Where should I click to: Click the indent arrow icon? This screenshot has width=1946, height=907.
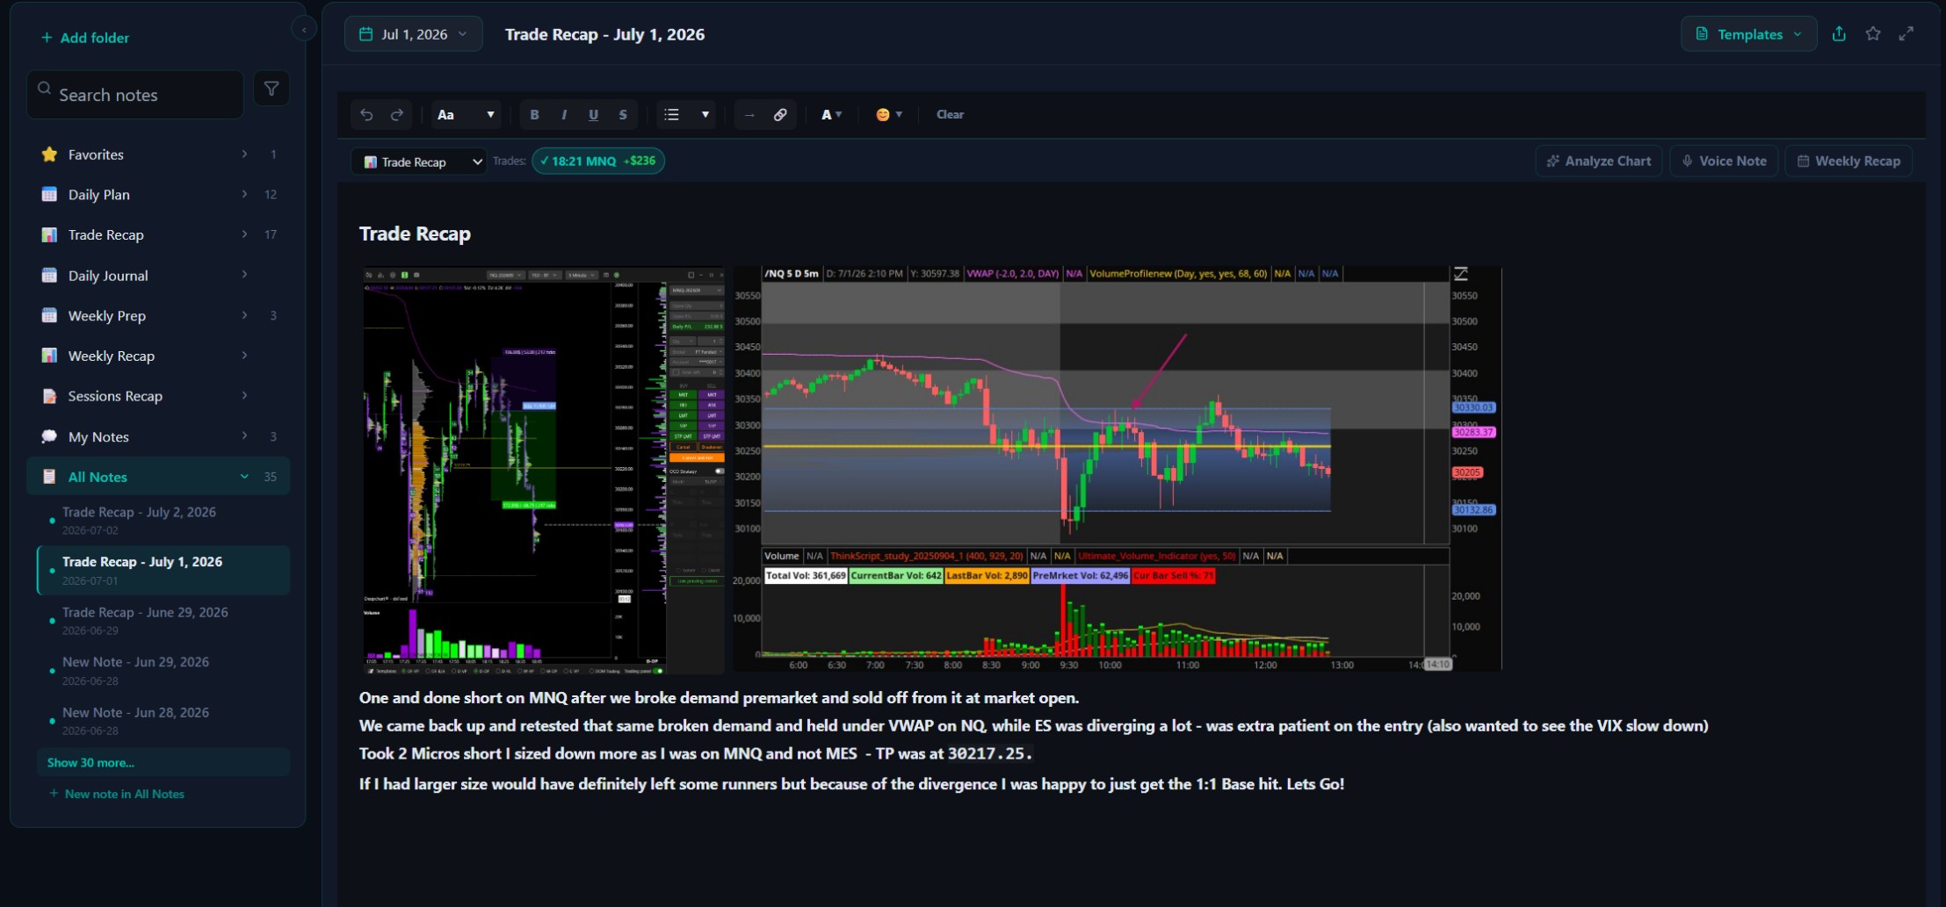click(749, 115)
